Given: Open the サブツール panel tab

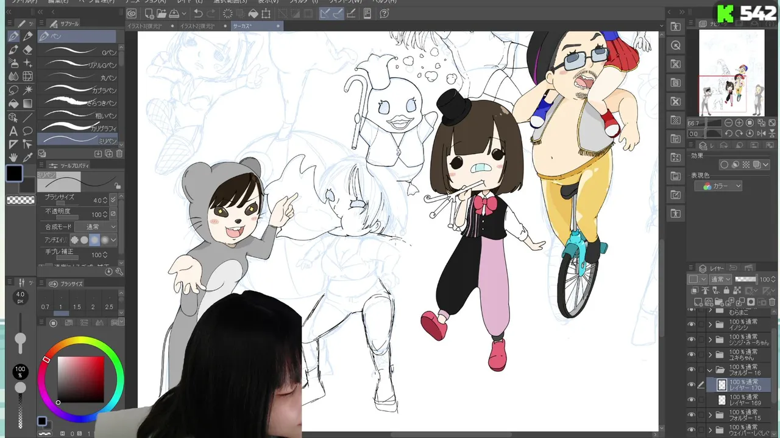Looking at the screenshot, I should click(x=65, y=24).
